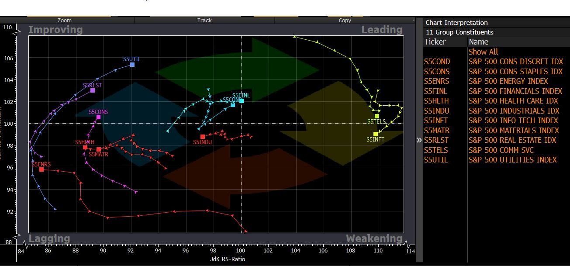The width and height of the screenshot is (570, 266).
Task: Open the Chart Interpretation section
Action: click(x=456, y=23)
